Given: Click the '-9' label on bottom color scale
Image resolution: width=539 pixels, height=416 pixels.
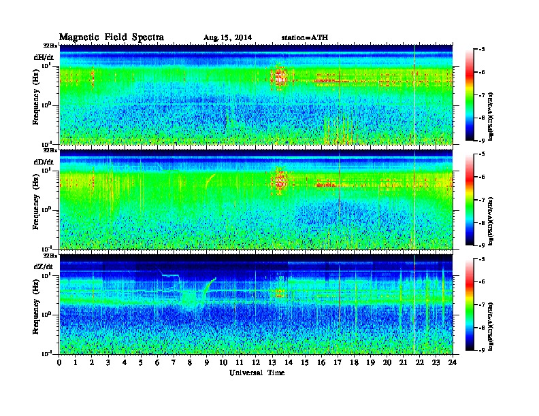Looking at the screenshot, I should pos(482,350).
